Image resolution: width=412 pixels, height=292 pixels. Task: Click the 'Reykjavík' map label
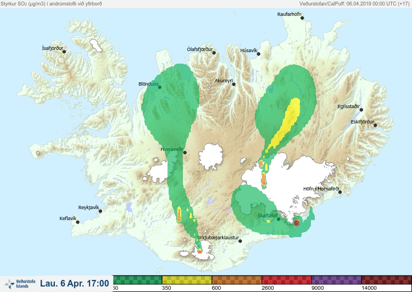[x=89, y=207]
